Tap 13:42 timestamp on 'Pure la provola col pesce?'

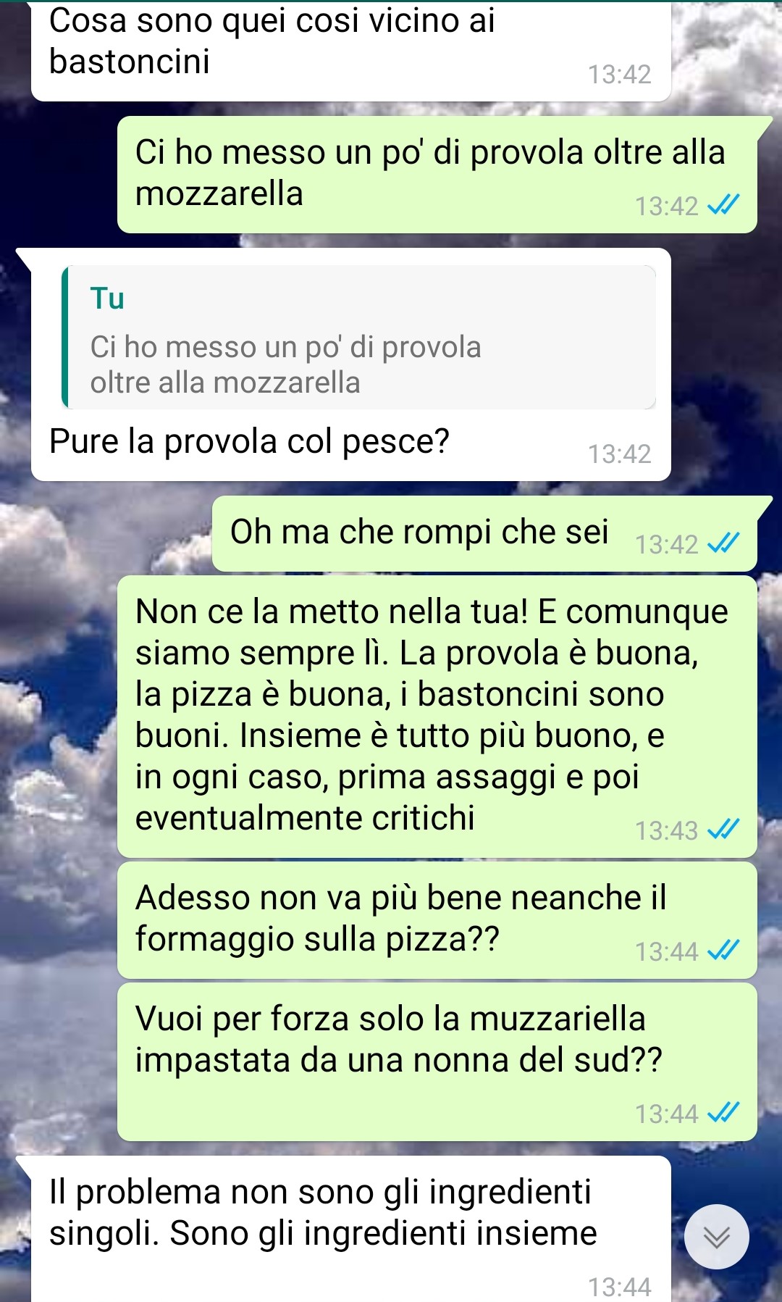click(619, 454)
